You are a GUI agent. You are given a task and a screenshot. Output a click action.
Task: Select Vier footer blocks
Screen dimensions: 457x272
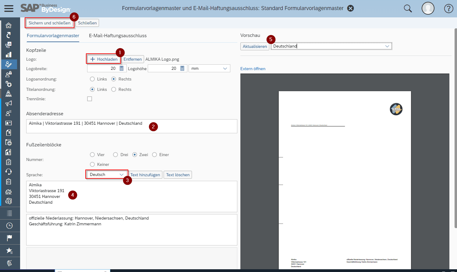click(92, 155)
